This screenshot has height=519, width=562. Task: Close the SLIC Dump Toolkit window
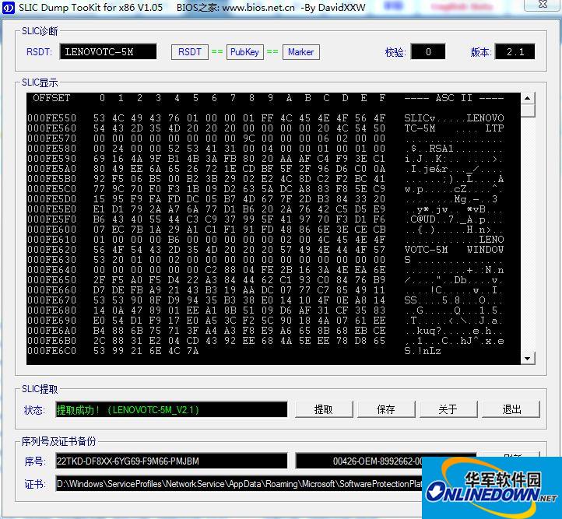[543, 5]
